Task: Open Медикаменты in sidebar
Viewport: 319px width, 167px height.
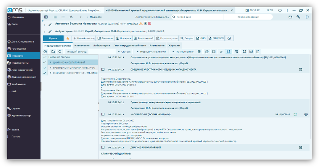Action: [18, 63]
